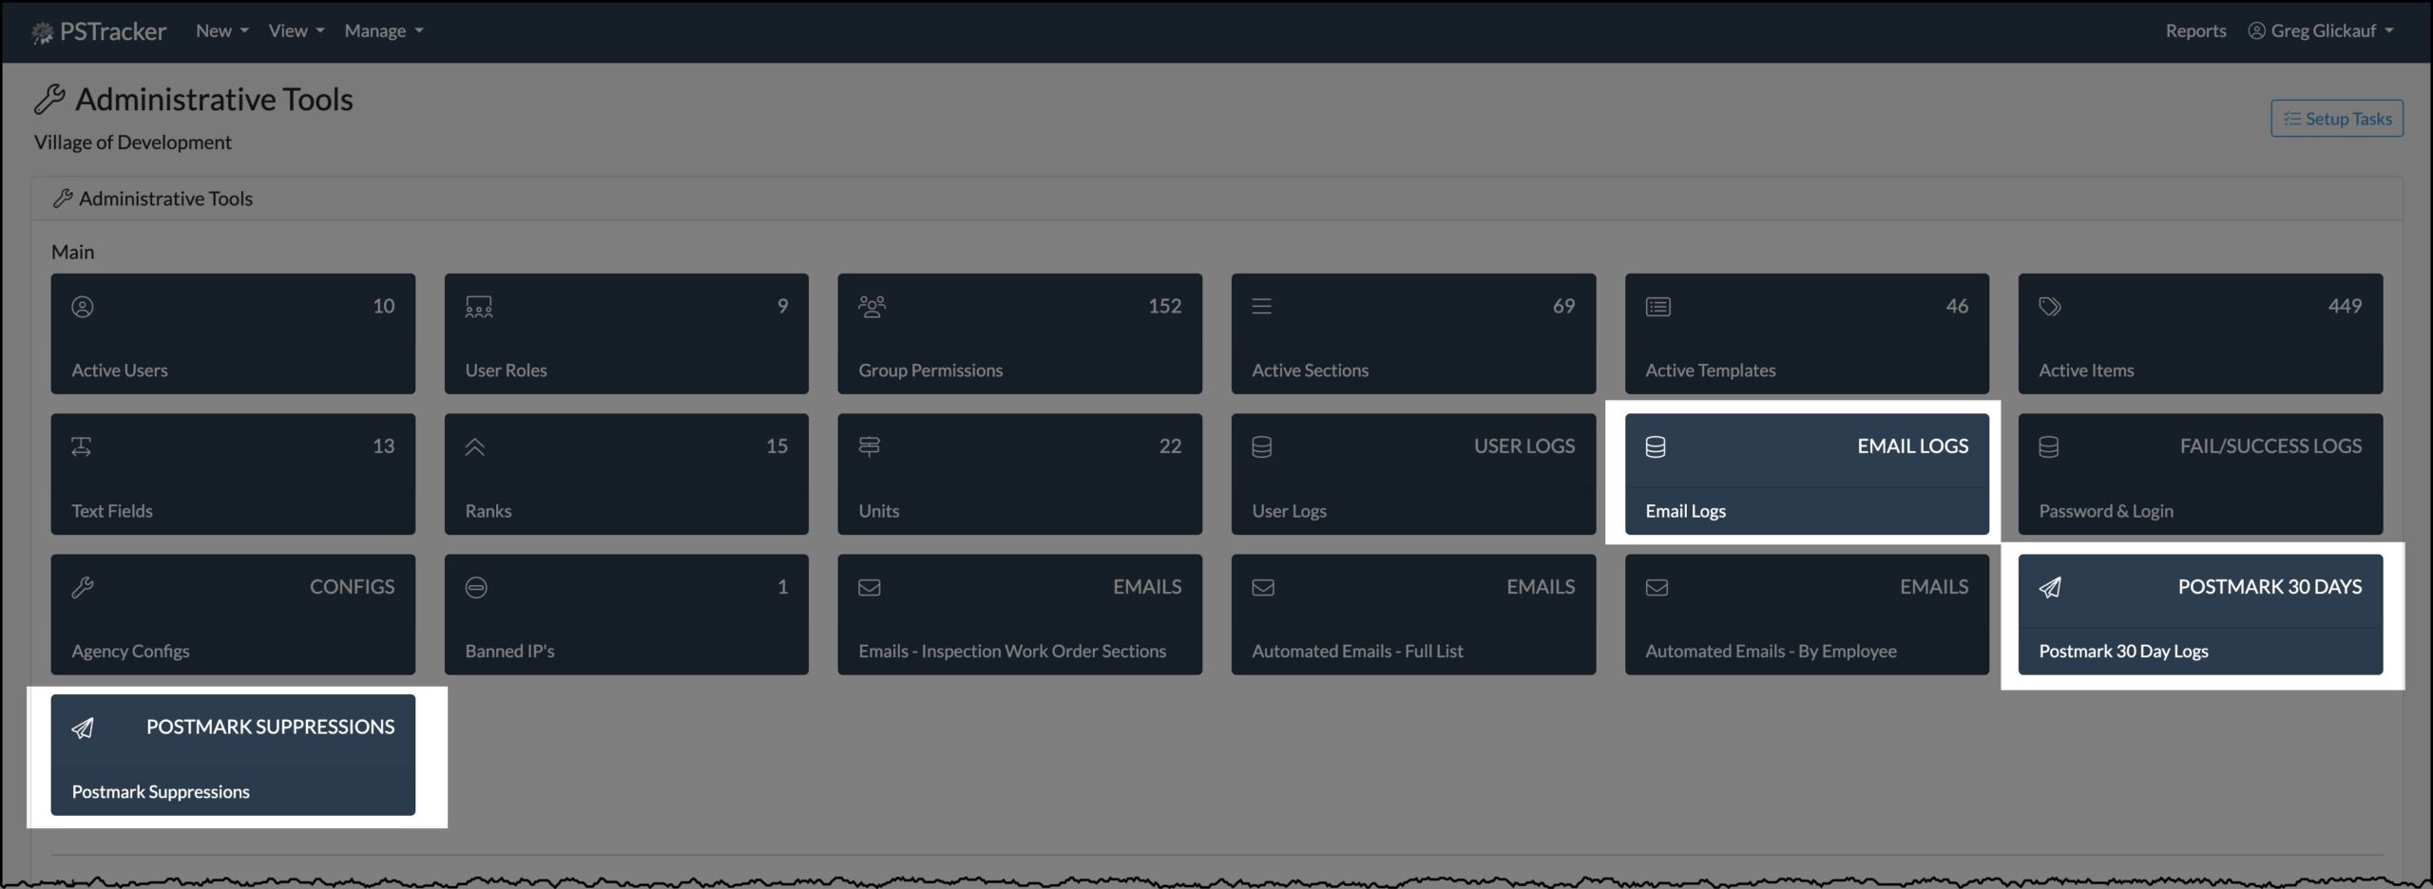This screenshot has height=889, width=2433.
Task: Open the User Roles link
Action: [506, 370]
